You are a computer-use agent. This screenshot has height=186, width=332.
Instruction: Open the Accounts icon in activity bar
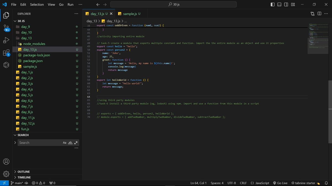(x=6, y=161)
